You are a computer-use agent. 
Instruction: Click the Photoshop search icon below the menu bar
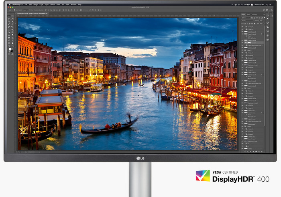tap(264, 10)
